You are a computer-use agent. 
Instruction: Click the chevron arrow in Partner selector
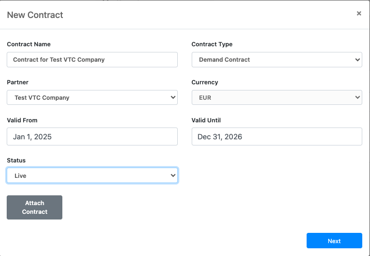pos(173,97)
